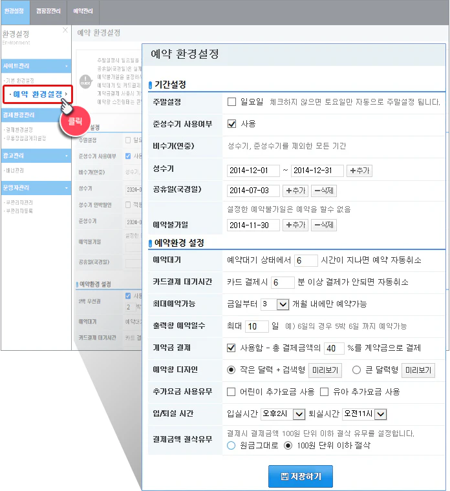
Task: Toggle background page 주말설정 checkbox
Action: (128, 140)
